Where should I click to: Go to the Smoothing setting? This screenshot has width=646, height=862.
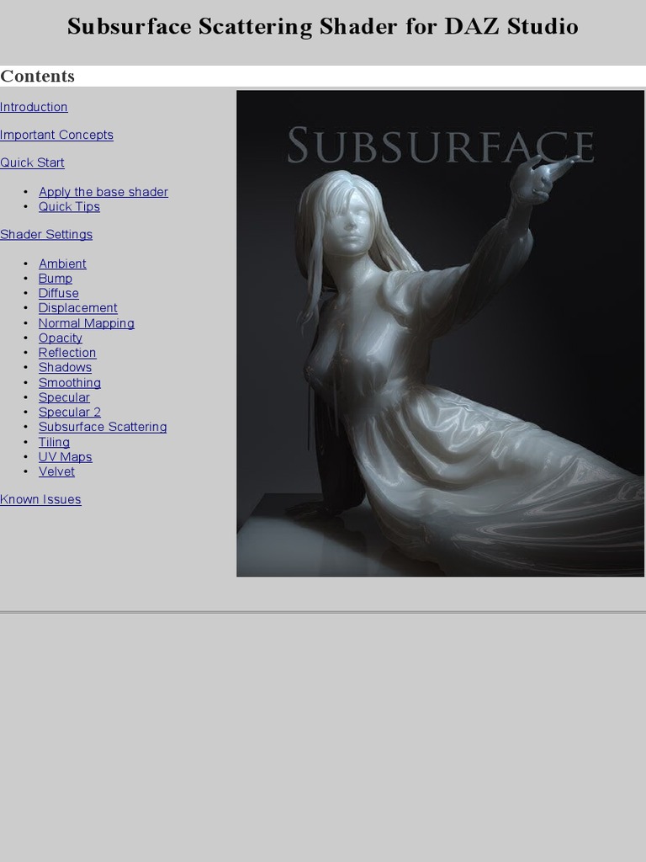coord(69,383)
